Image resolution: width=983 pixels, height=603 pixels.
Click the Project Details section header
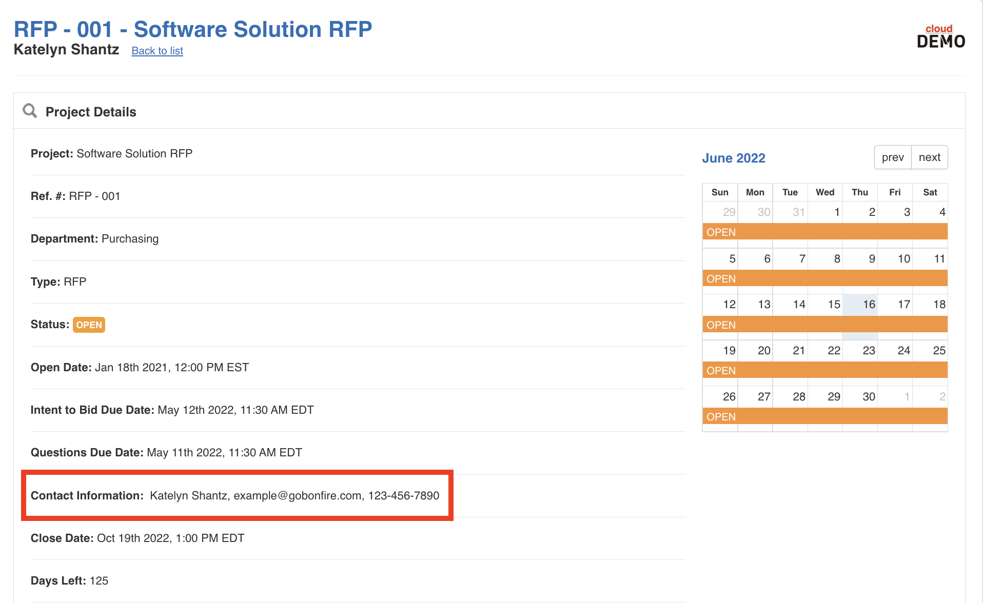(91, 112)
